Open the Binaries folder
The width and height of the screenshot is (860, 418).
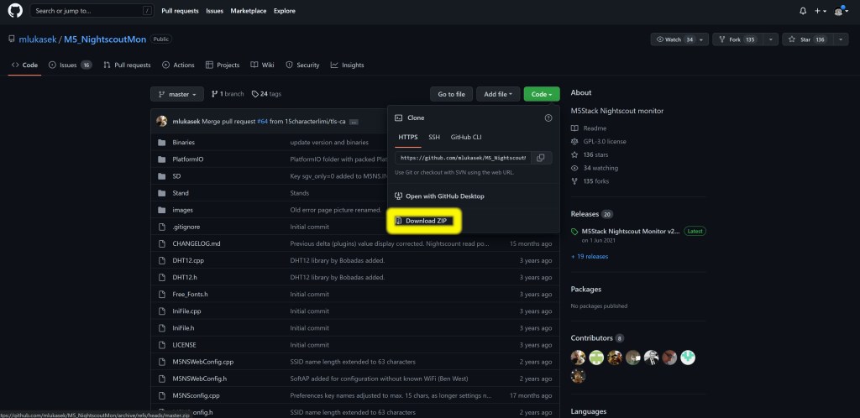[183, 143]
